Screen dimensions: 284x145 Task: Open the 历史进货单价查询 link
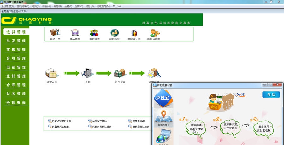62,121
